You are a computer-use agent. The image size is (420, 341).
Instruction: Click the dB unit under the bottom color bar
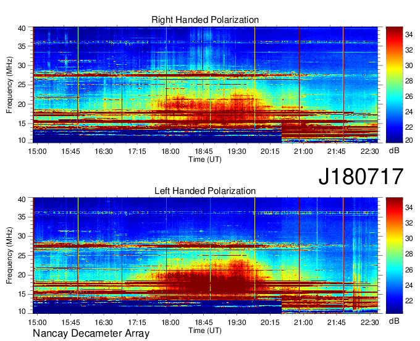[x=394, y=321]
